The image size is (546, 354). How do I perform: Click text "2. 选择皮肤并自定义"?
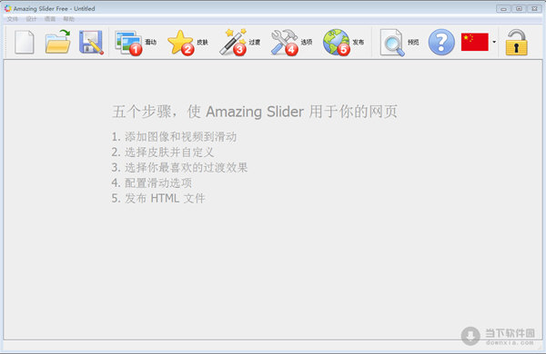point(163,152)
